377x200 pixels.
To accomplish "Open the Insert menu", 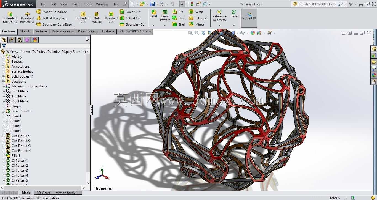I will 76,4.
